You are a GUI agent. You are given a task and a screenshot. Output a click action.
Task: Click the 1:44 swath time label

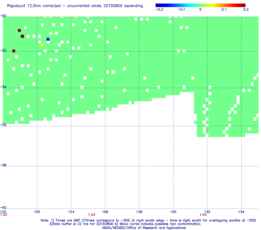[x=203, y=215]
